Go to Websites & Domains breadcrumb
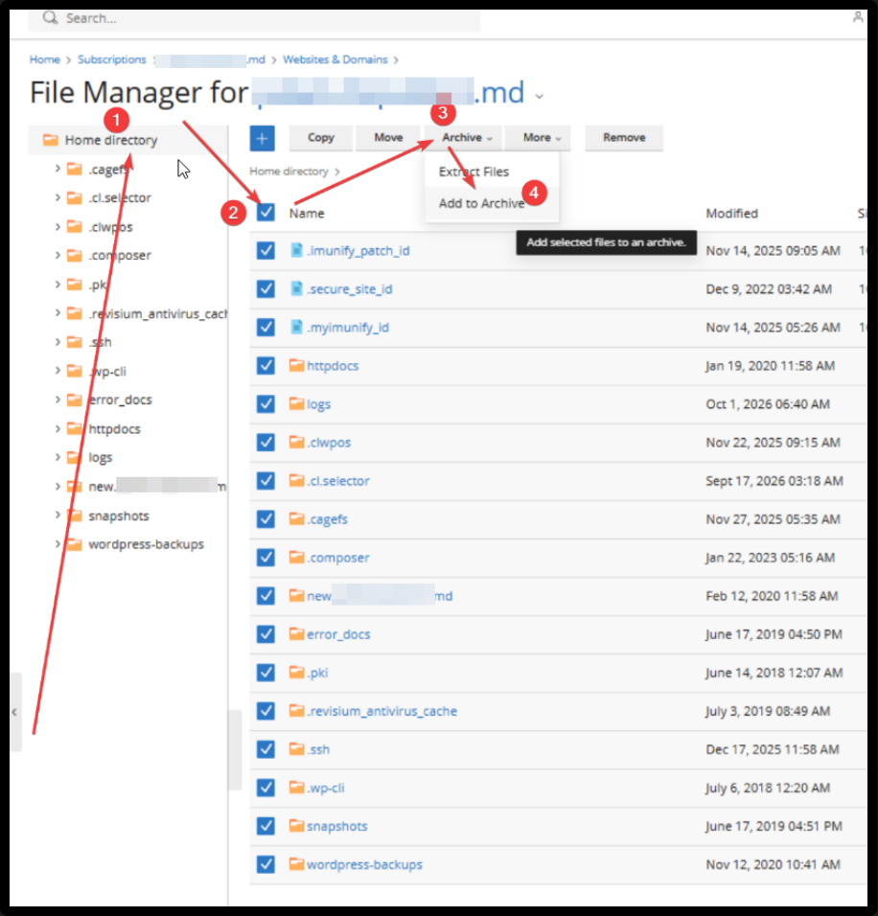878x916 pixels. tap(335, 59)
